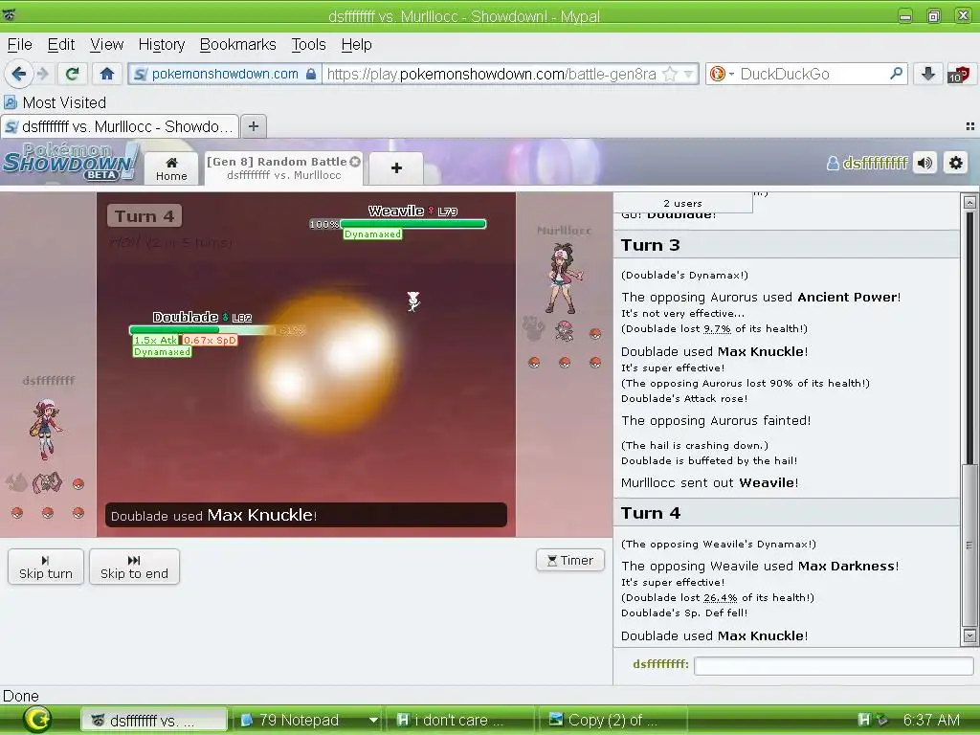The width and height of the screenshot is (980, 735).
Task: Start the battle Timer
Action: coord(570,560)
